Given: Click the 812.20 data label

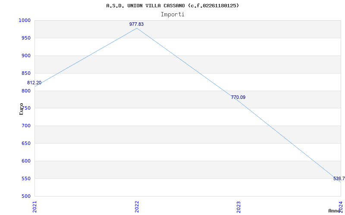Looking at the screenshot, I should tap(34, 83).
